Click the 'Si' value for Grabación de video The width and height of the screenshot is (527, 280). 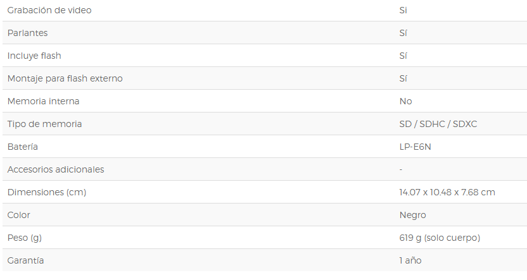[x=403, y=10]
